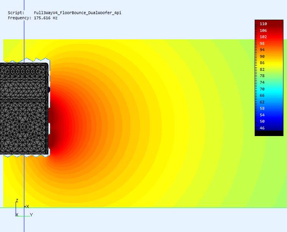Viewport: 287px width, 232px height.
Task: Click the 66 value on color legend
Action: [x=262, y=95]
